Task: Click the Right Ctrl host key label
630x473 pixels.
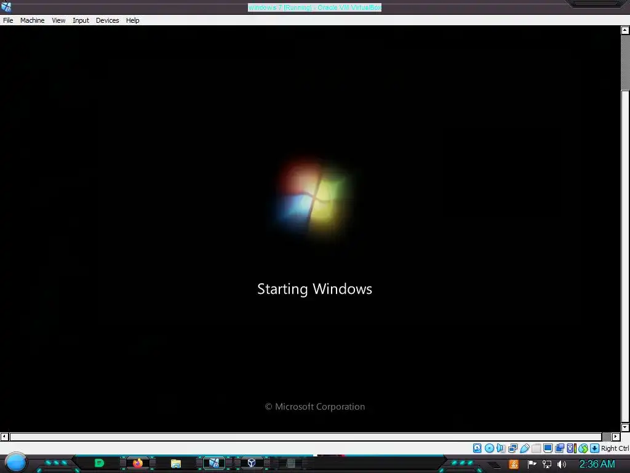Action: pos(615,448)
